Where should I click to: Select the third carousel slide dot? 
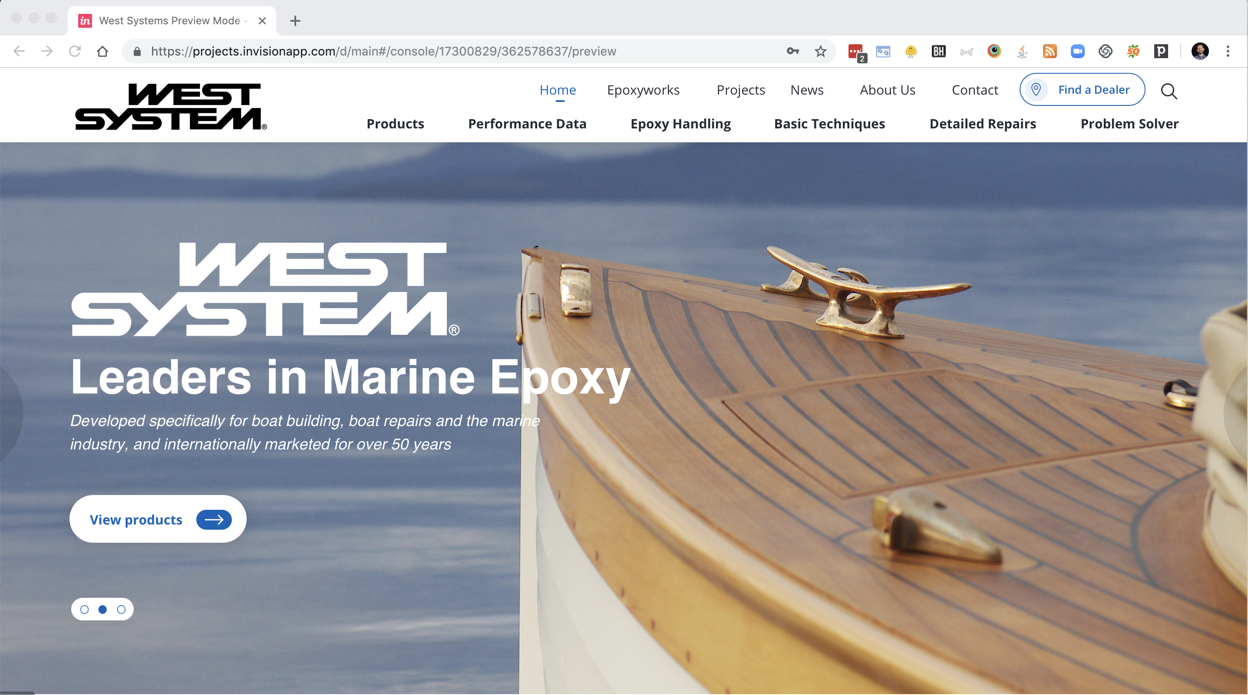tap(121, 610)
